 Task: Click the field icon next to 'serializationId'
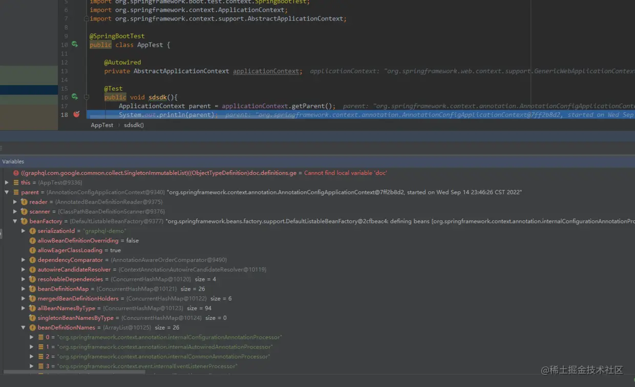[32, 231]
